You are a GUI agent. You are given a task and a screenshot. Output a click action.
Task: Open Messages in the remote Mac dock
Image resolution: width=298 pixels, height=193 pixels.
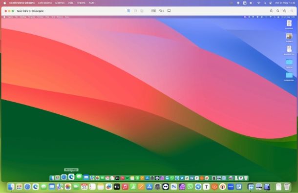coord(79,177)
